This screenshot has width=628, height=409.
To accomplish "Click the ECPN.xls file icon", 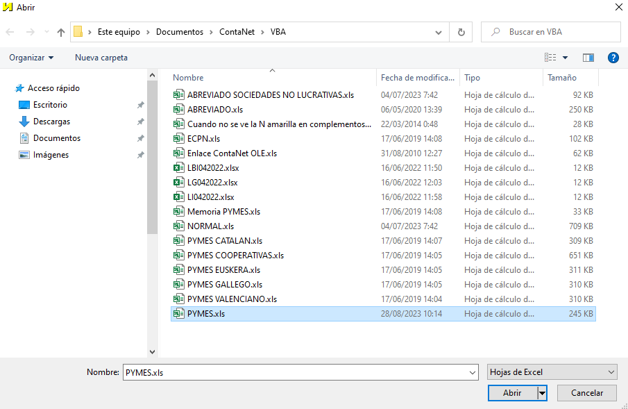I will [178, 139].
